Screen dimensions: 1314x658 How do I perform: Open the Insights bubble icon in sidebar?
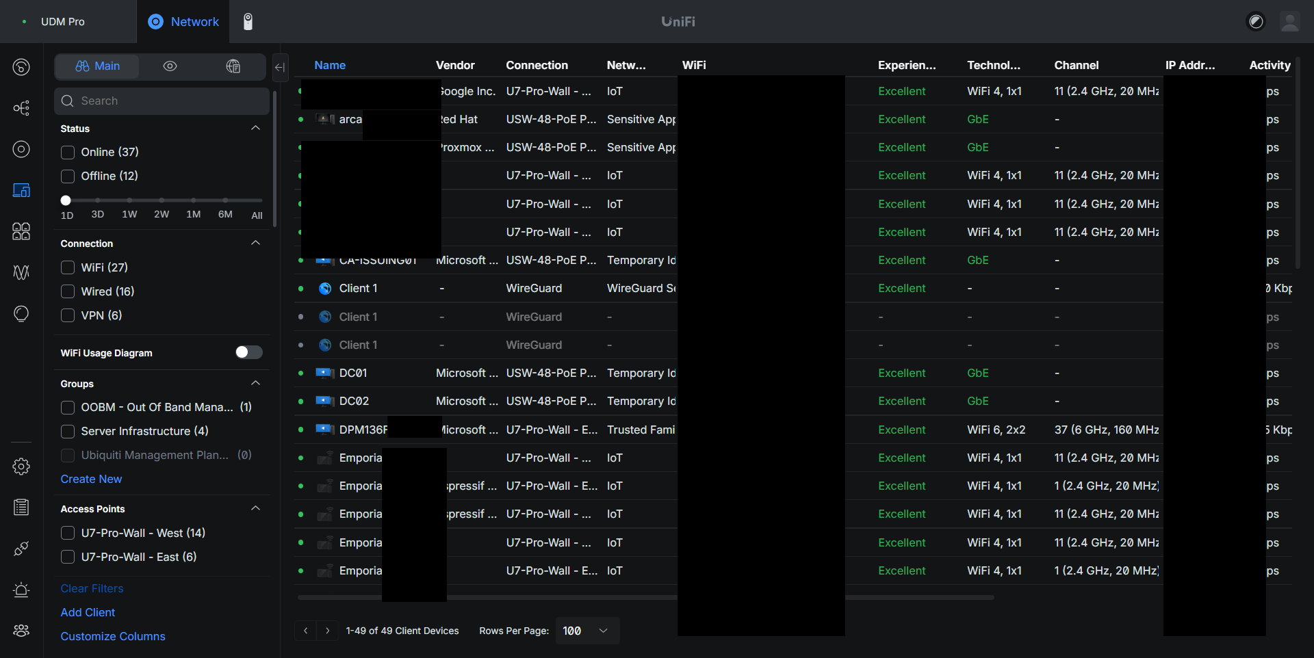click(x=21, y=313)
